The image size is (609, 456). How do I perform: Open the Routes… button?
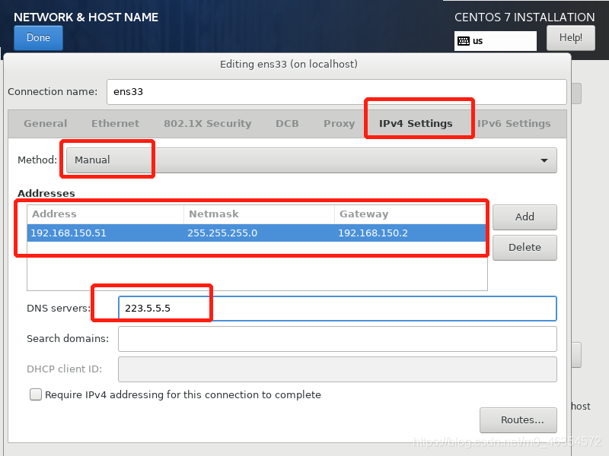pos(518,420)
